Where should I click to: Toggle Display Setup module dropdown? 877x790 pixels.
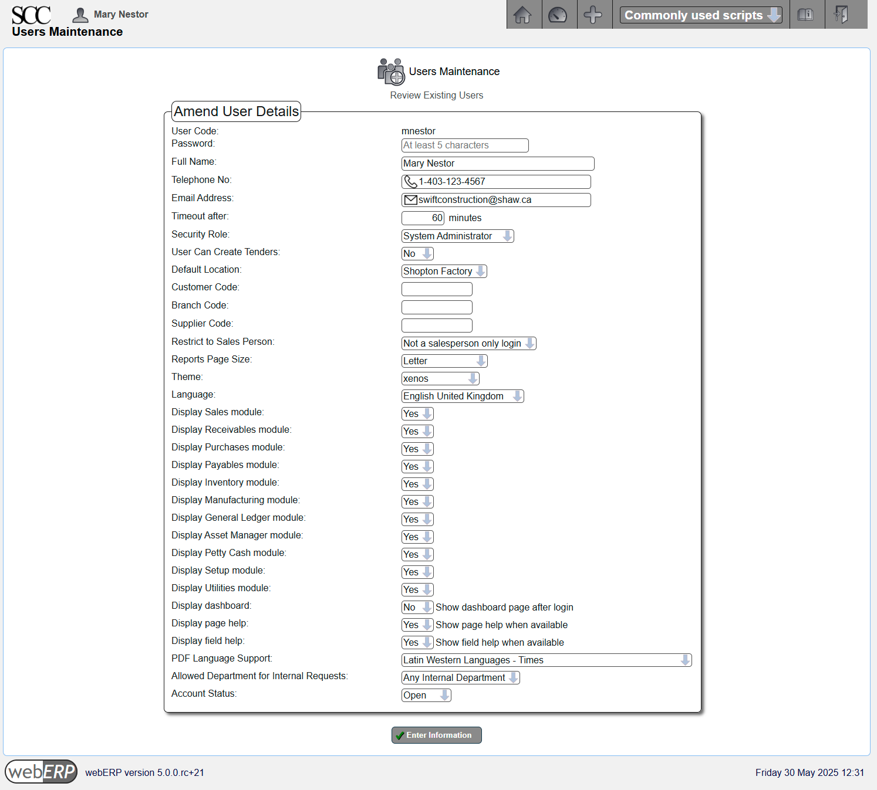pyautogui.click(x=417, y=572)
